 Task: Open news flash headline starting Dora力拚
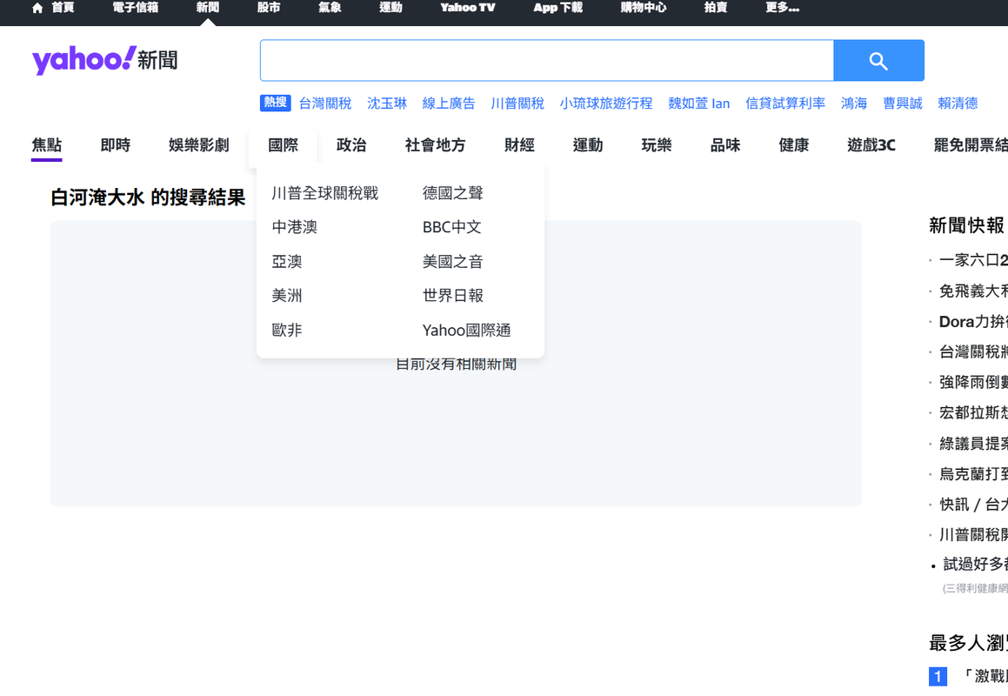tap(973, 322)
